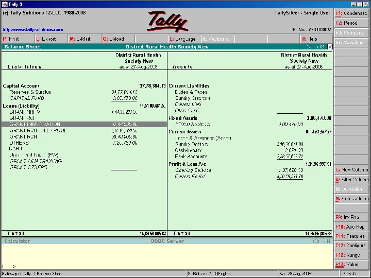The height and width of the screenshot is (278, 371).
Task: Select Reserves & Surplus row
Action: pyautogui.click(x=30, y=92)
